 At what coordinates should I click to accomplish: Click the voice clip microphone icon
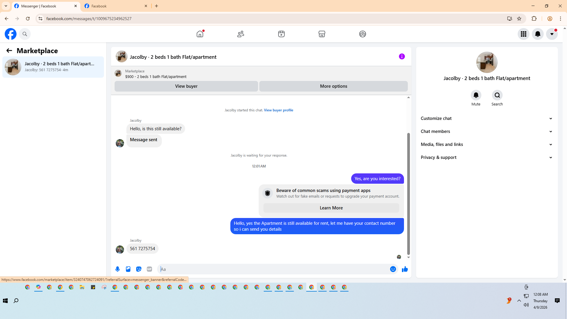[118, 269]
